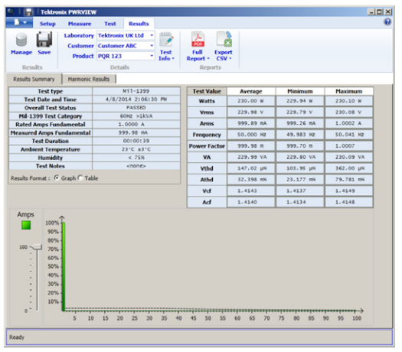Open the Test Info notepad icon
Viewport: 402px width, 352px height.
click(x=166, y=39)
